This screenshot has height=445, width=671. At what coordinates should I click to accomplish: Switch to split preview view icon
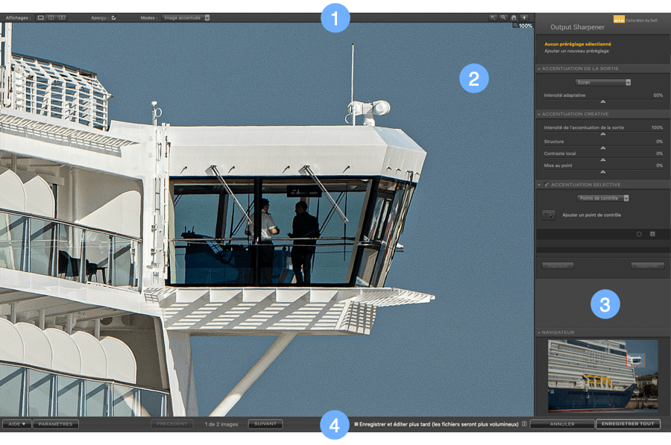[x=51, y=18]
